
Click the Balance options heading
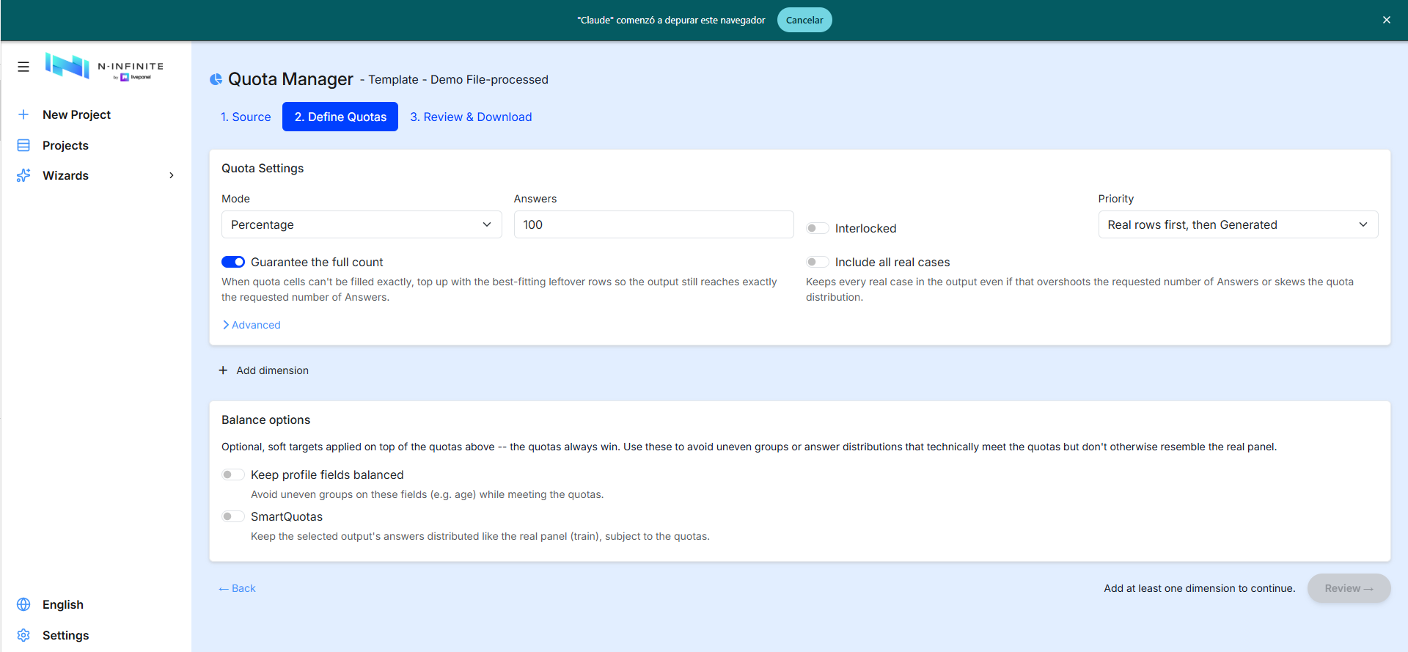265,420
